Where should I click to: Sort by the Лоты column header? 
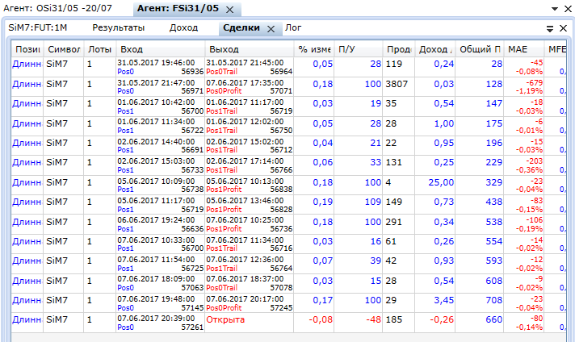pos(99,49)
